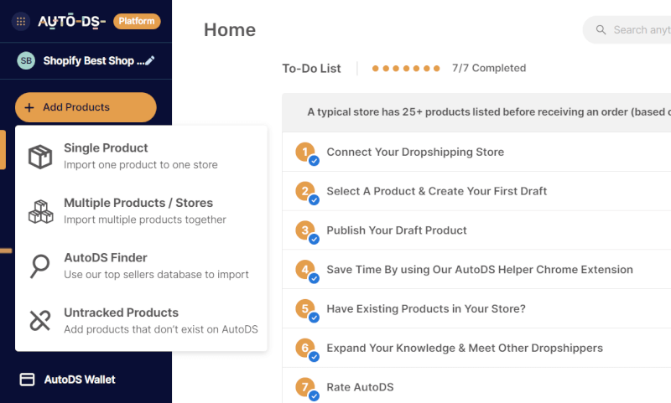
Task: Click the Multiple Products stacked boxes icon
Action: (40, 211)
